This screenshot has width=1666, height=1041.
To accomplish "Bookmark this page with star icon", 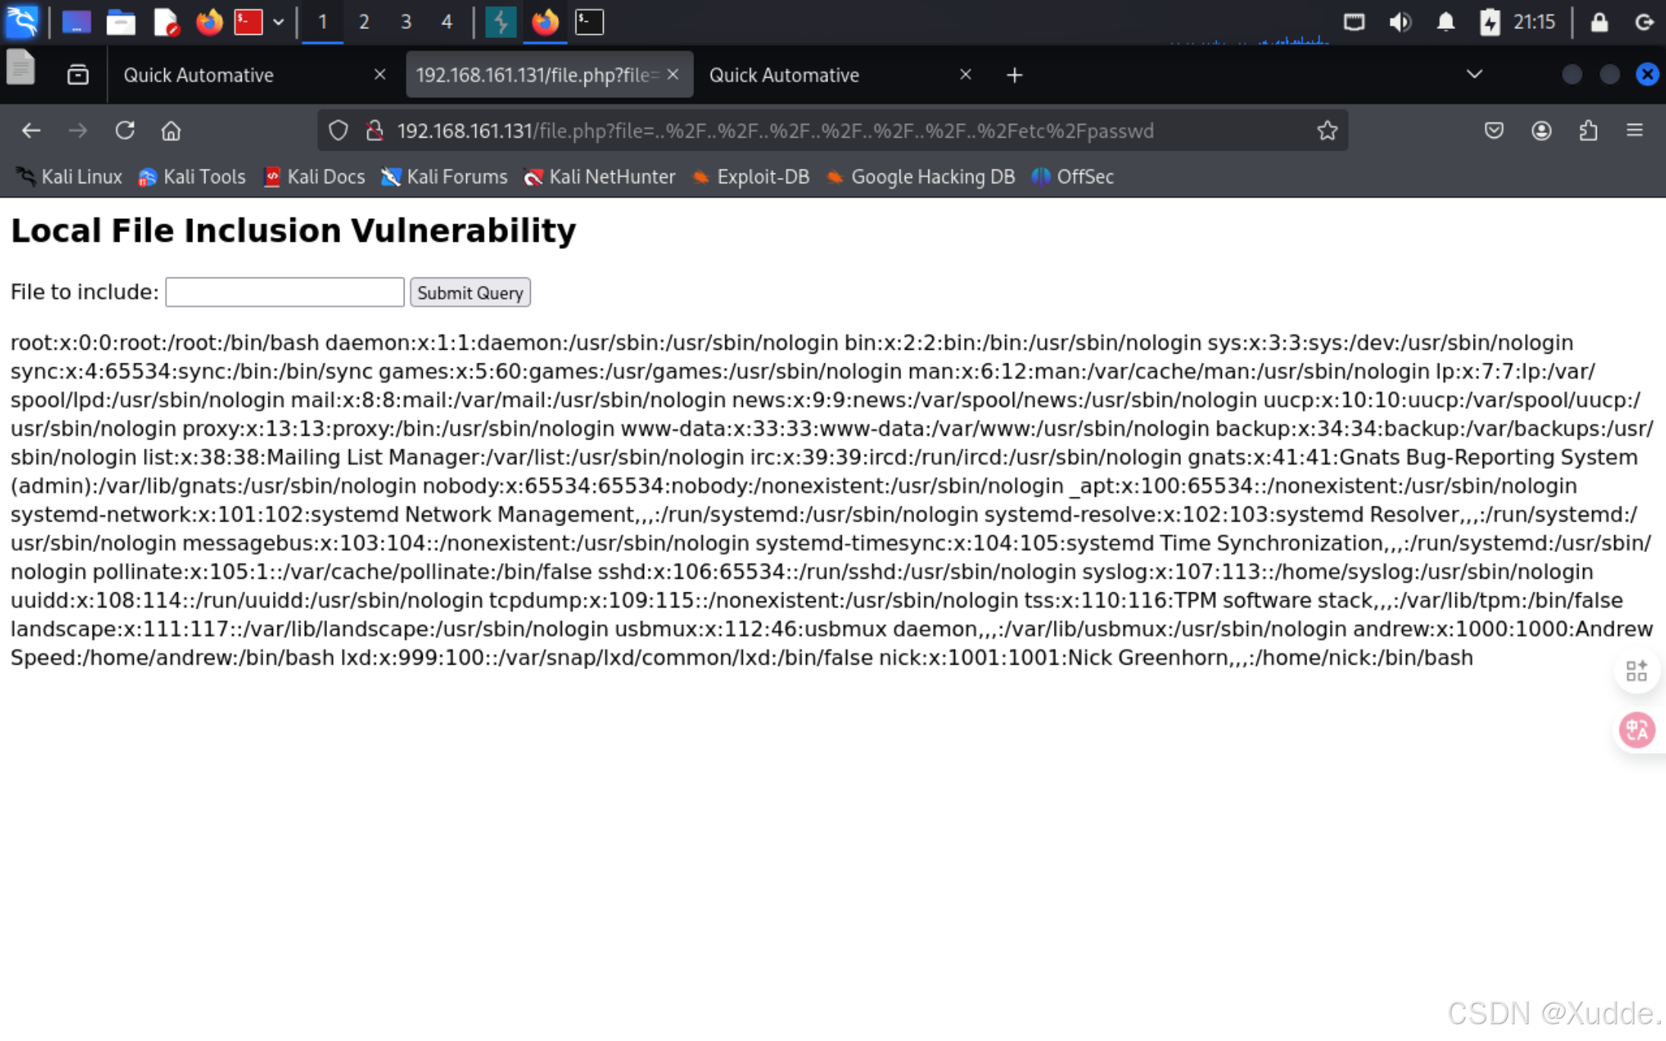I will pyautogui.click(x=1327, y=131).
